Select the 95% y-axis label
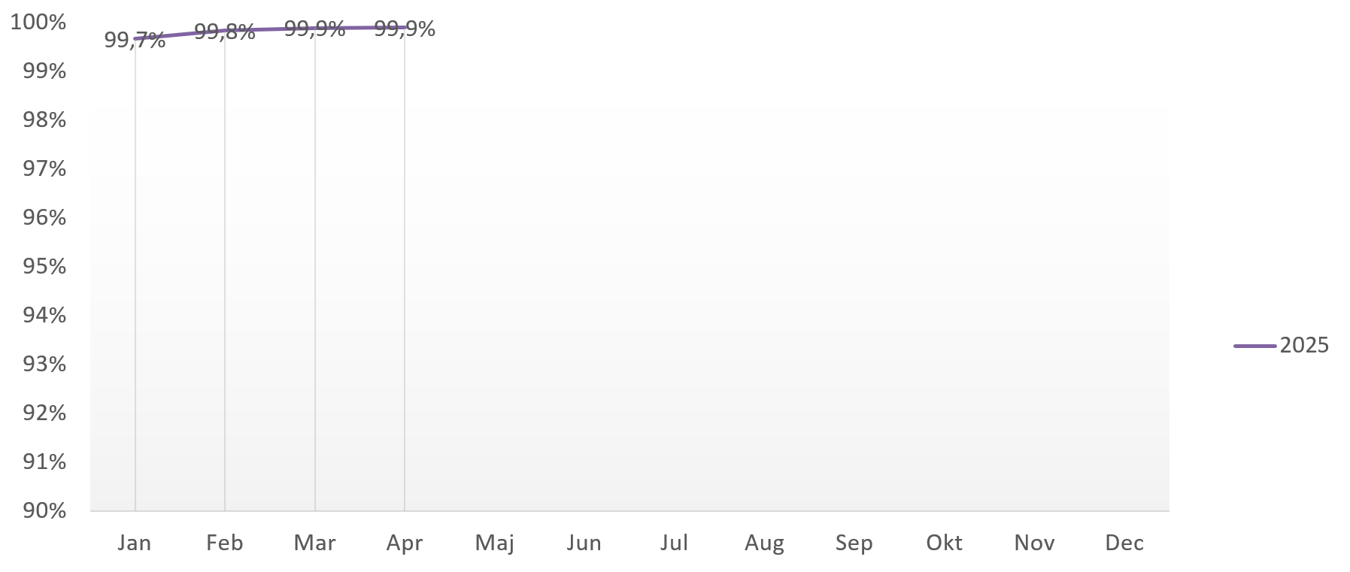 44,266
